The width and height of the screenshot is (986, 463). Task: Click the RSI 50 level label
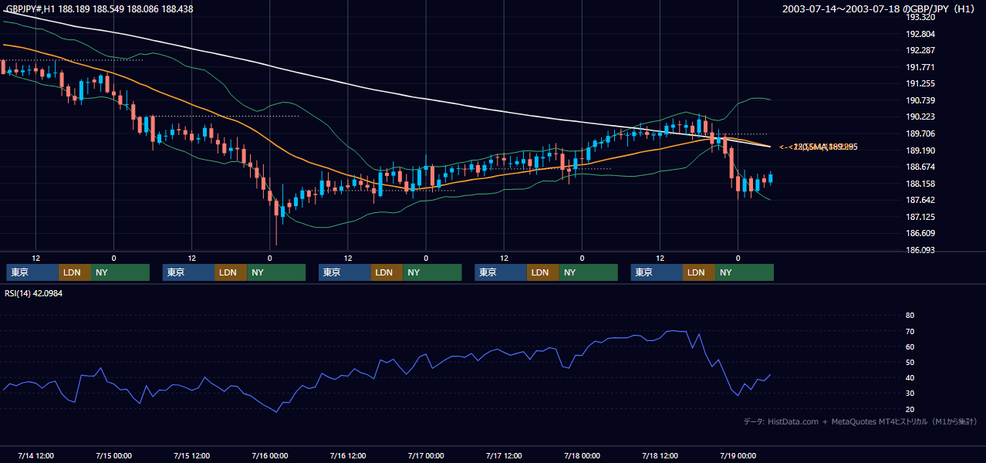click(910, 362)
